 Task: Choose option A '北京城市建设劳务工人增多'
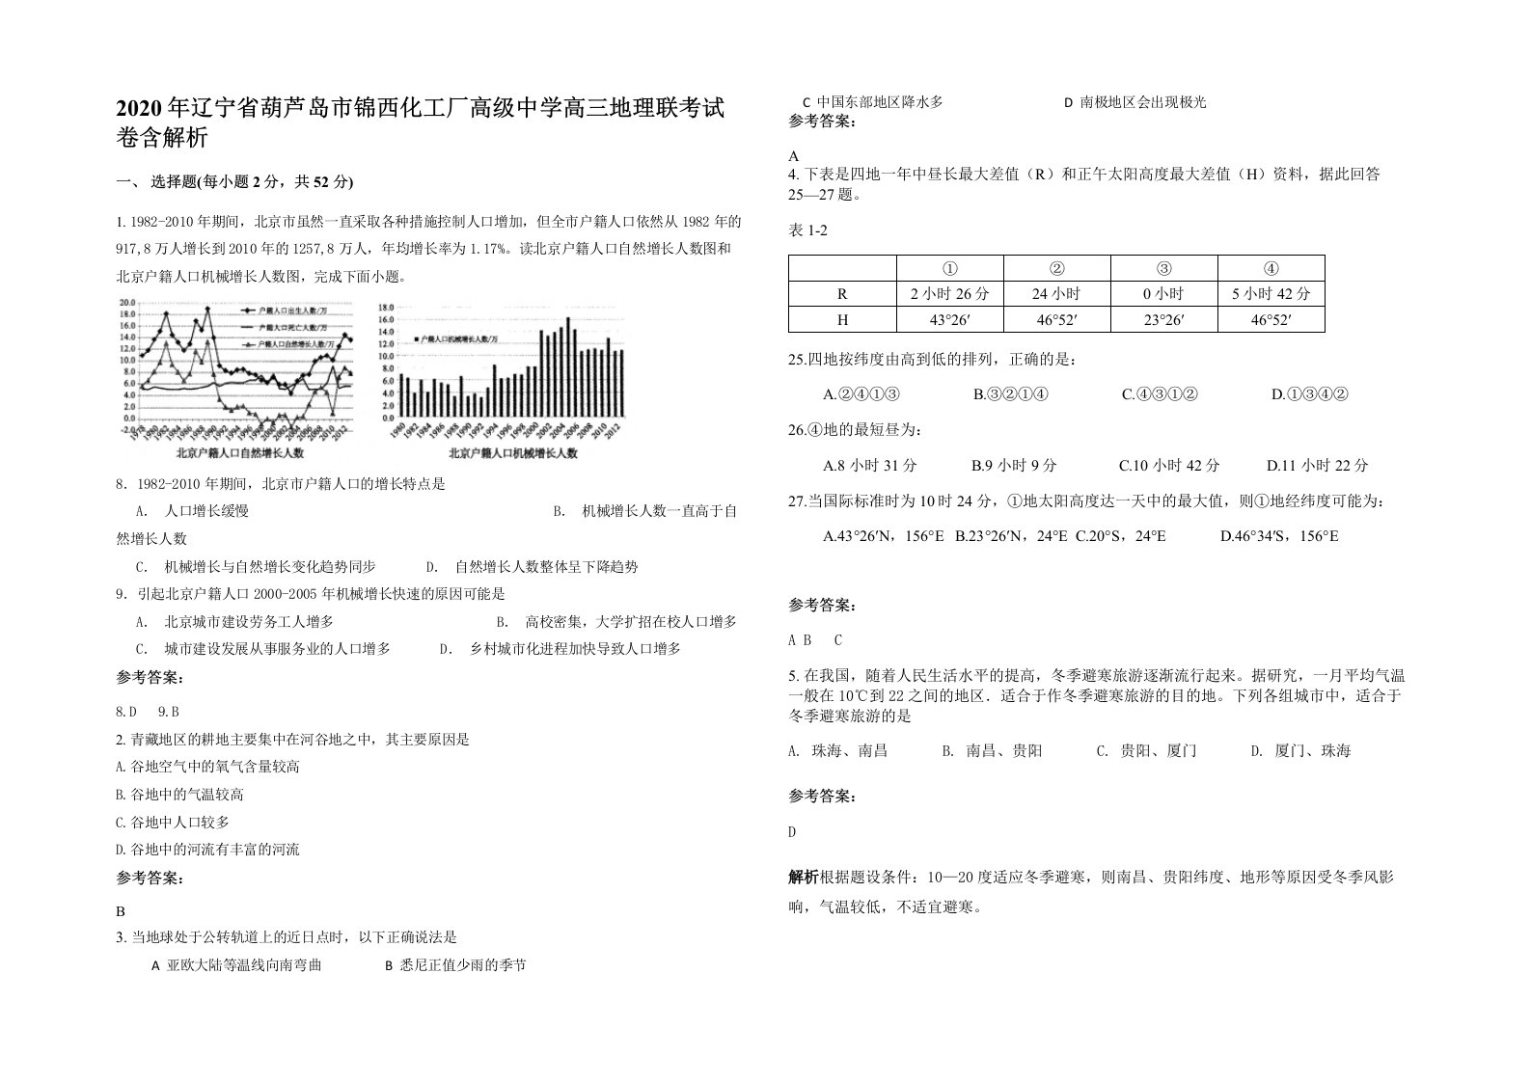coord(234,622)
